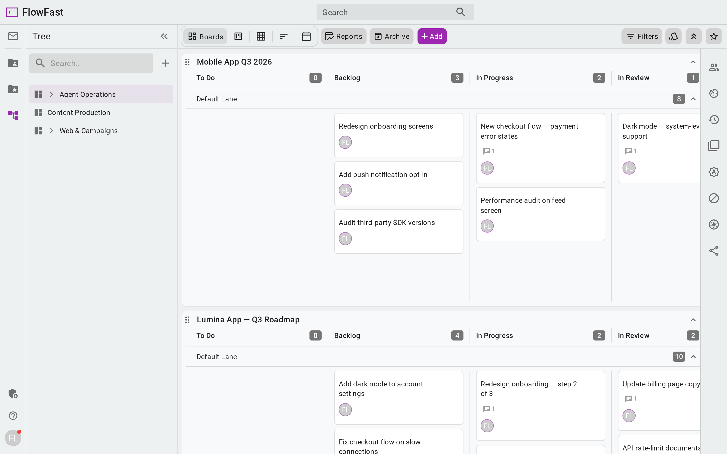Open the camera shutter icon in right rail
The image size is (727, 454).
[x=714, y=224]
